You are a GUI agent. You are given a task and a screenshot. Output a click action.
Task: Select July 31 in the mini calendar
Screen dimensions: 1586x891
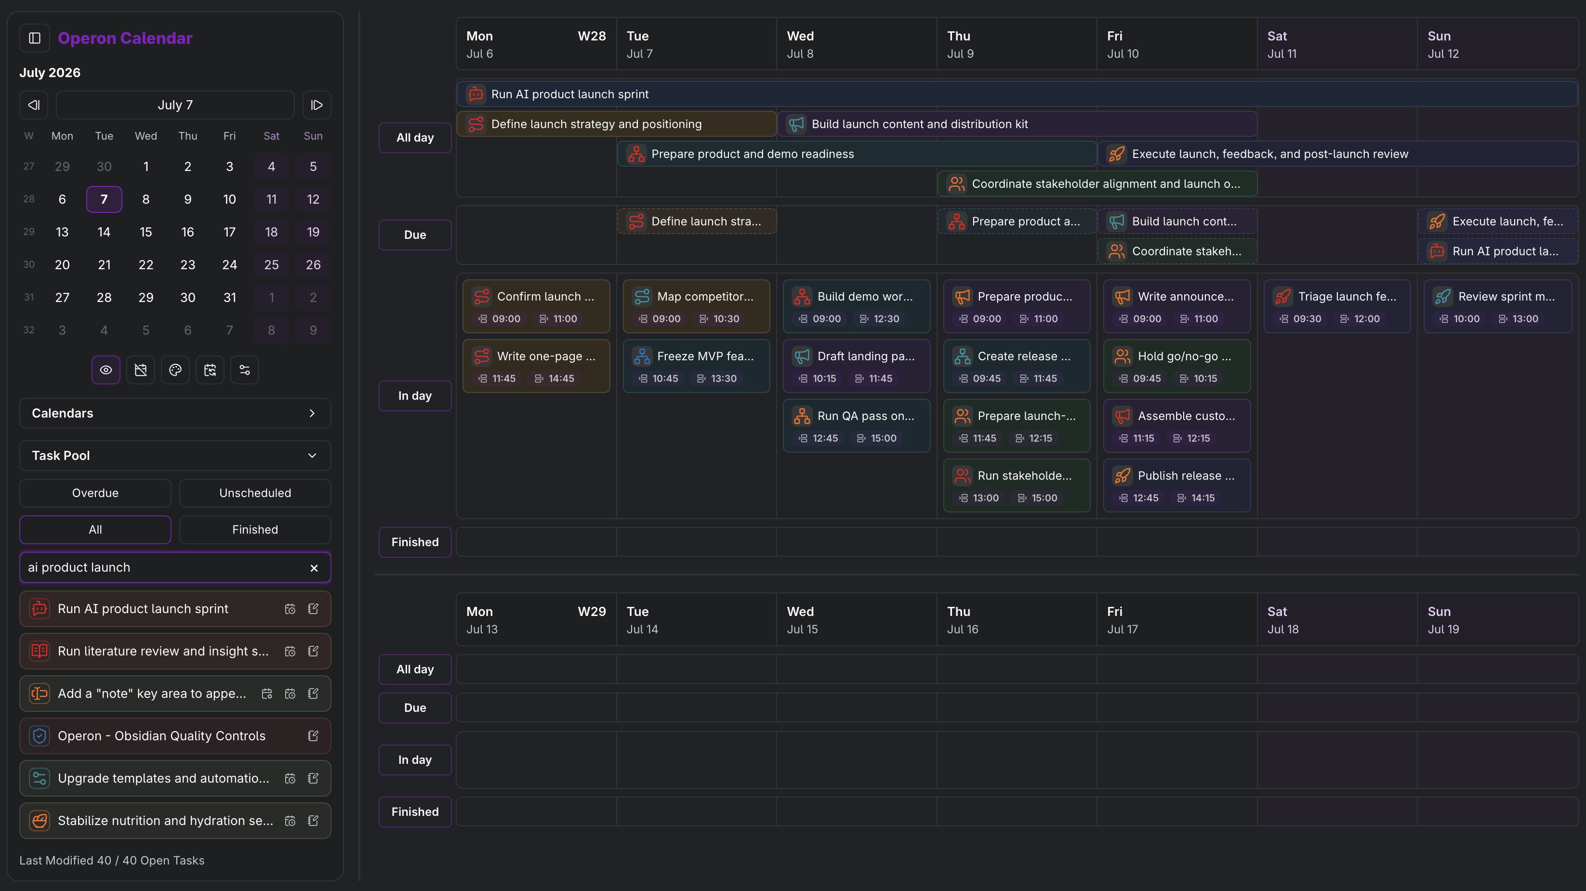point(230,297)
